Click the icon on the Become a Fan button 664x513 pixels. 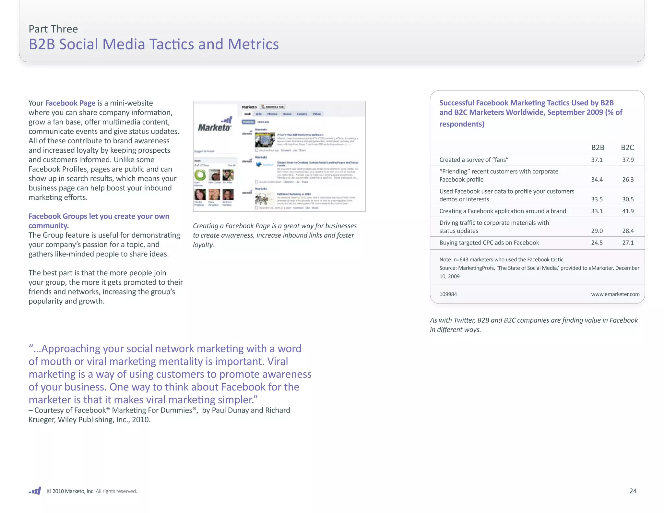tap(263, 107)
